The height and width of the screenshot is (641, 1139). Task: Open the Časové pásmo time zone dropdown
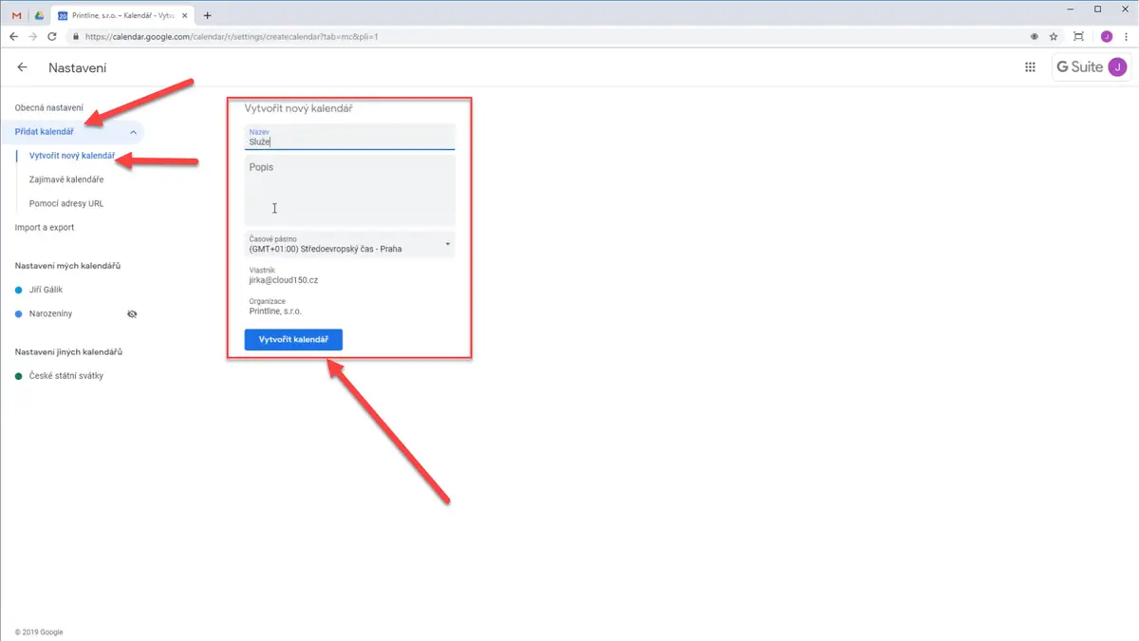tap(349, 245)
